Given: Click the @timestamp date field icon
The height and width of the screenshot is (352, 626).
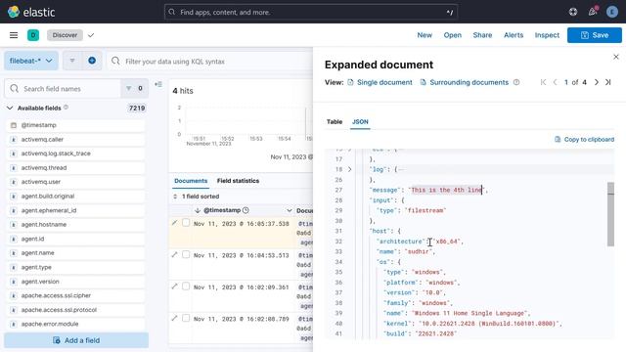Looking at the screenshot, I should point(14,125).
